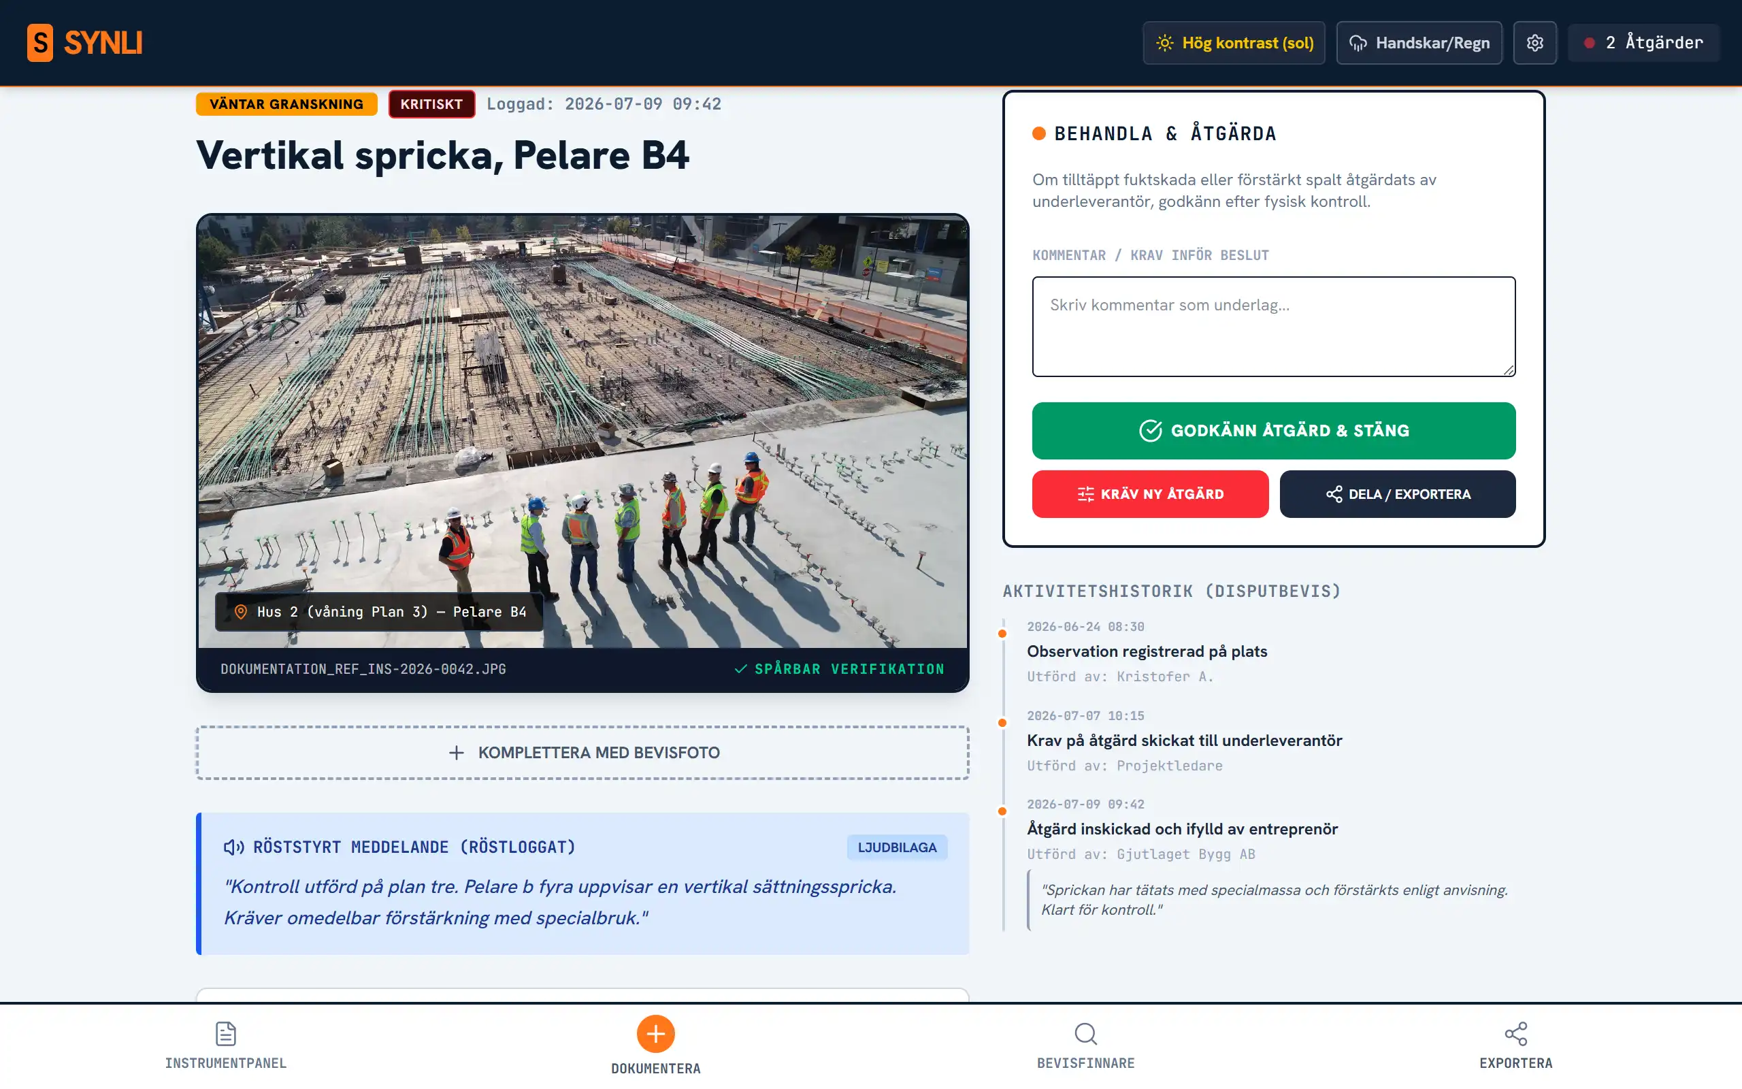Select timeline marker for 2026-07-09 09:42 entry
Image resolution: width=1742 pixels, height=1089 pixels.
[1002, 811]
